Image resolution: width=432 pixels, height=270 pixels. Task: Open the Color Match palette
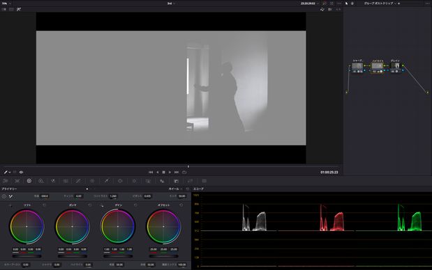click(x=17, y=181)
